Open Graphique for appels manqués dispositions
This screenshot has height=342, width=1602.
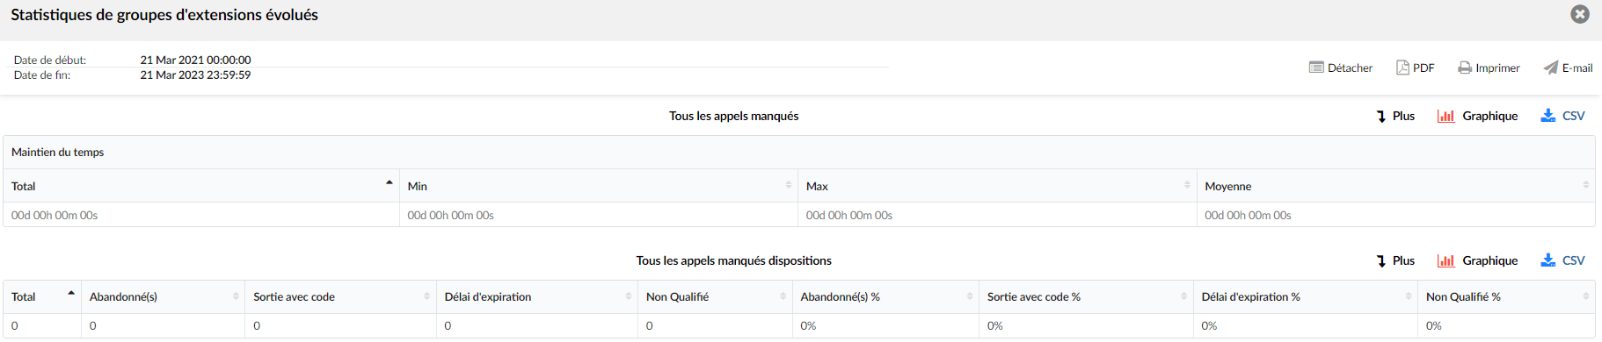[1477, 260]
